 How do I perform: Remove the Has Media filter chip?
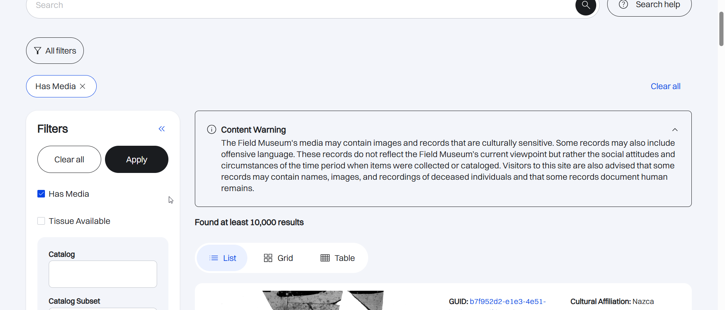tap(83, 86)
